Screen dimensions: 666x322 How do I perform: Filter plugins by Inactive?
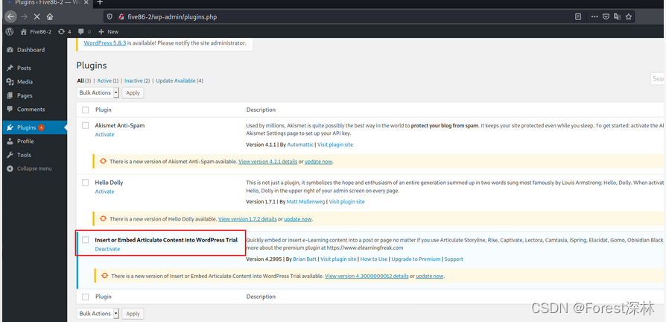pyautogui.click(x=134, y=80)
